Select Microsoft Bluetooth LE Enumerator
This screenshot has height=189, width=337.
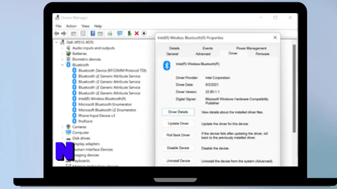coord(107,110)
